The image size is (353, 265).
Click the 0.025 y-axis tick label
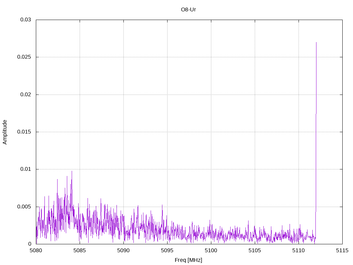click(24, 57)
